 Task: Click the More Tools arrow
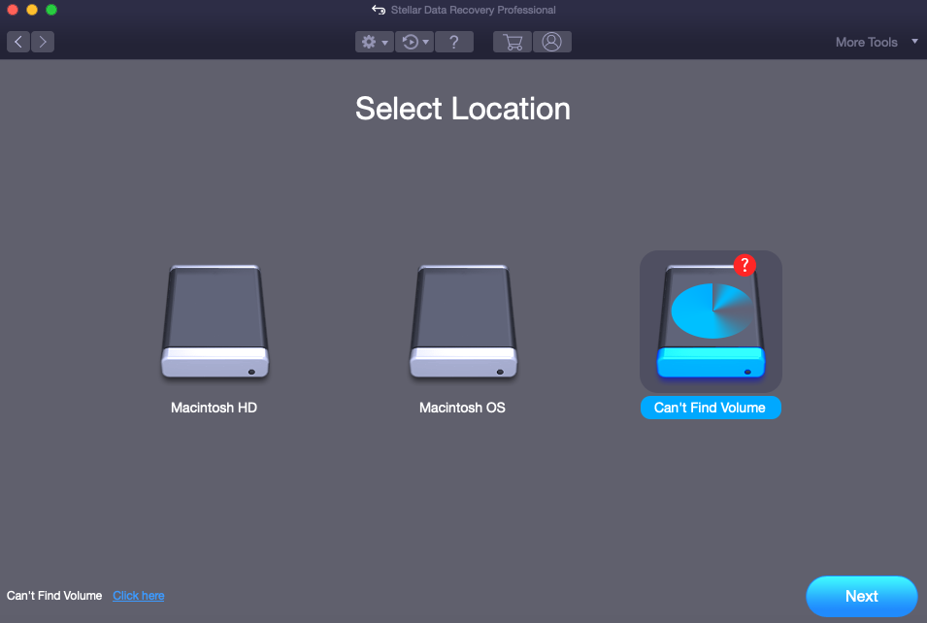coord(914,42)
